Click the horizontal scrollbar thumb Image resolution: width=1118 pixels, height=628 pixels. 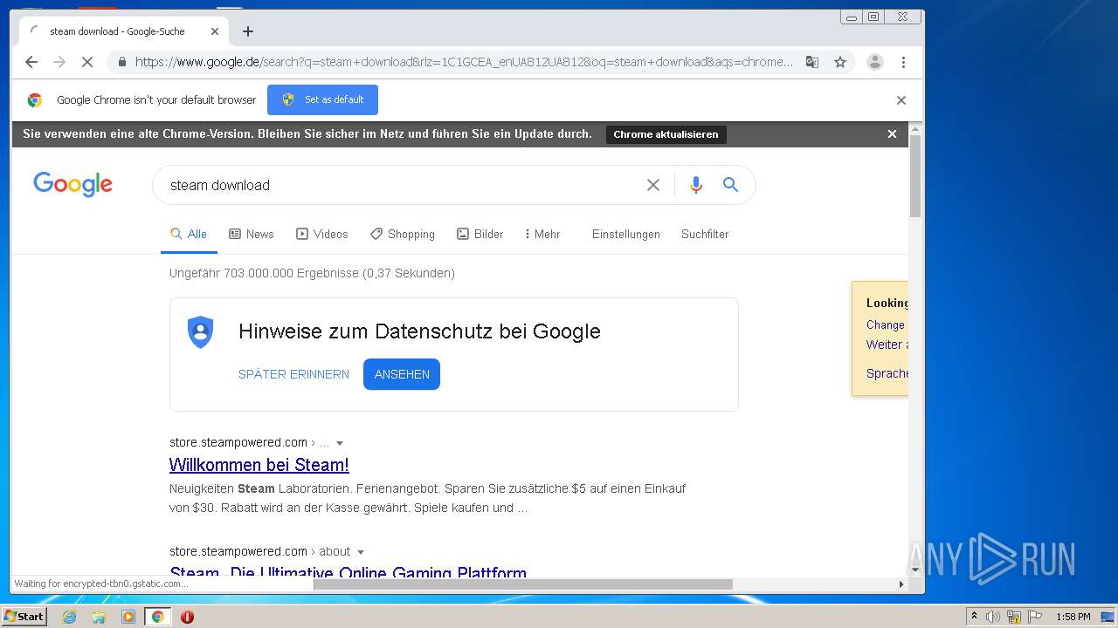click(523, 584)
